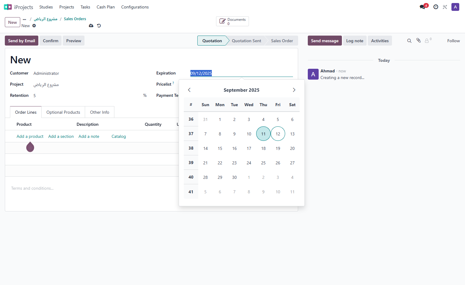Open the Studies menu

click(x=46, y=7)
